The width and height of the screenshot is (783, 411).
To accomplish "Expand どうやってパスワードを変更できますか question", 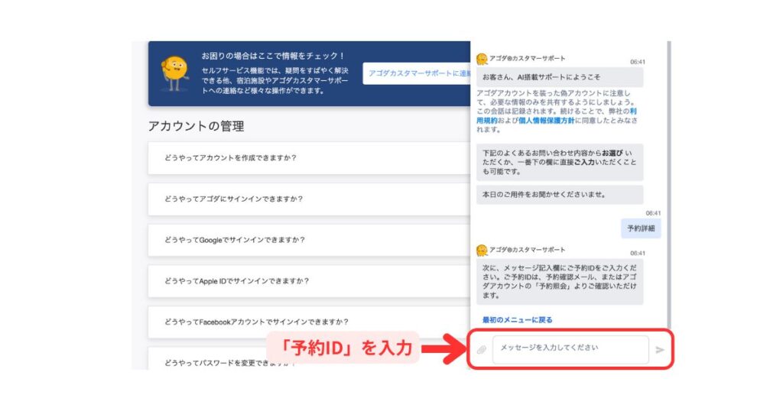I will tap(309, 359).
